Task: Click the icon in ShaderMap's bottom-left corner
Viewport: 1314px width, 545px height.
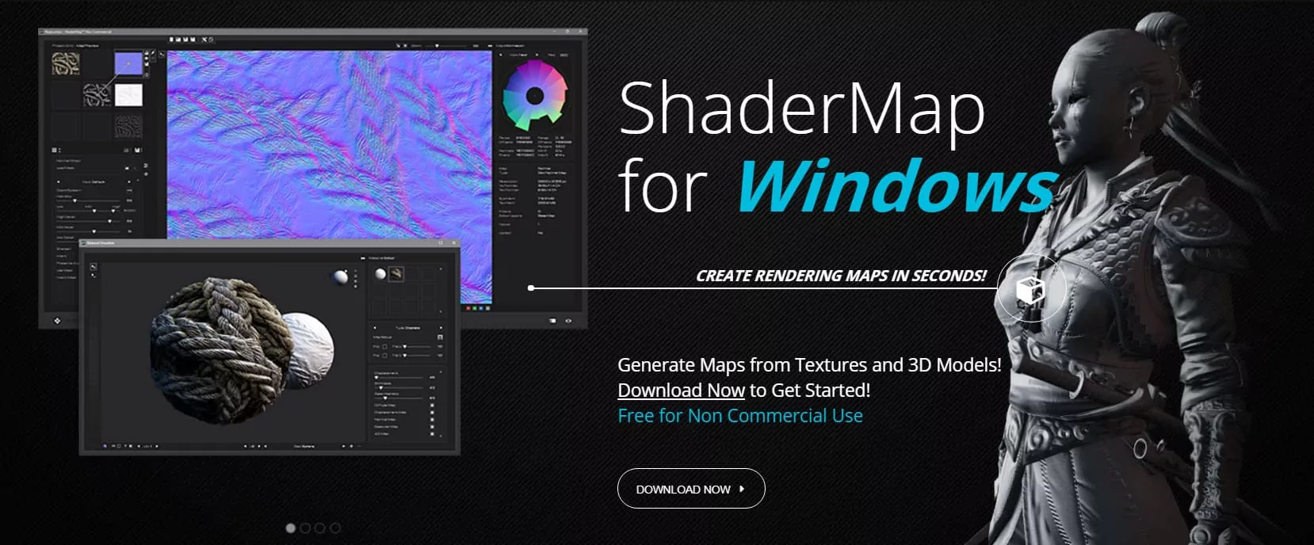Action: 57,321
